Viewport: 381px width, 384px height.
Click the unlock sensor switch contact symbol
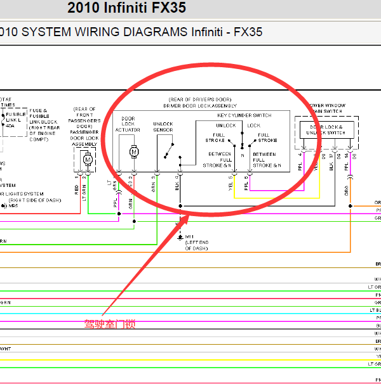click(169, 151)
